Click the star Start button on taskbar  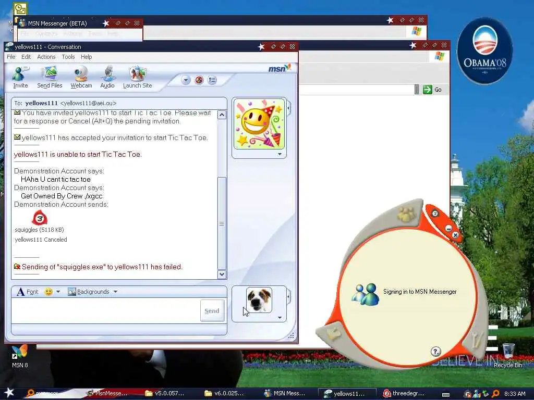(9, 393)
